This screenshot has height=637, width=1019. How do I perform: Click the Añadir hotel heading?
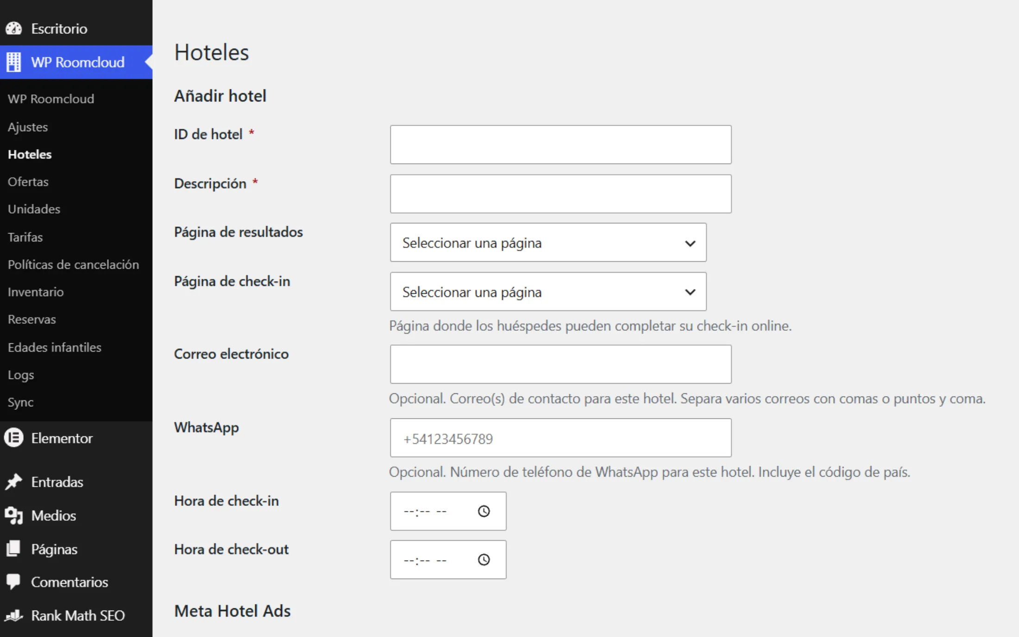pos(220,96)
